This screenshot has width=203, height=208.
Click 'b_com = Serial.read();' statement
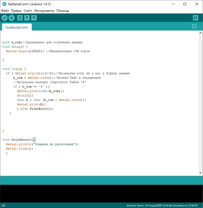[33, 78]
